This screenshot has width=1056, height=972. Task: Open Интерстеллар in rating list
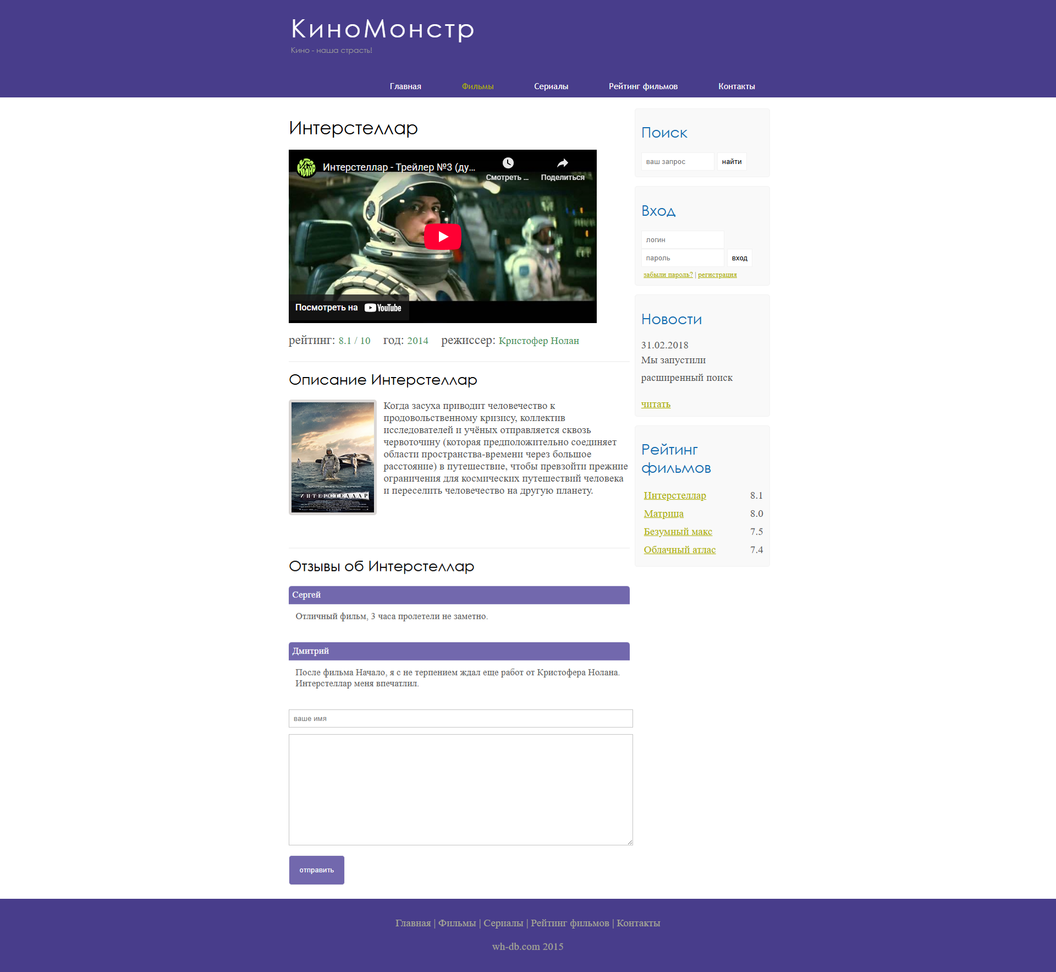(675, 495)
